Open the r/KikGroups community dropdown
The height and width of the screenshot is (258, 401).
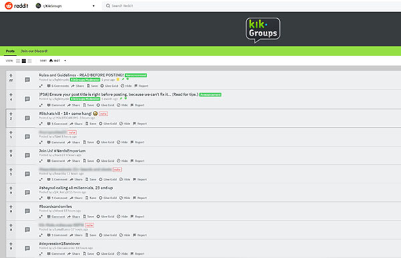coord(65,6)
